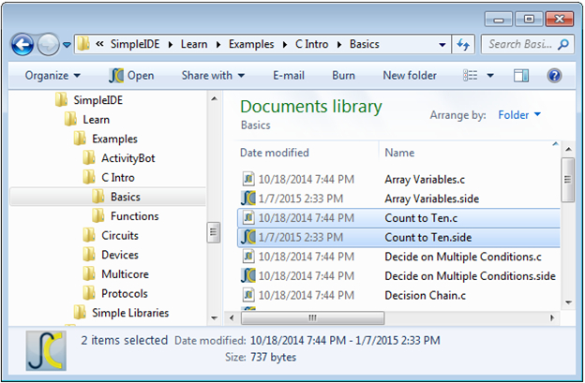The image size is (585, 383).
Task: Click the C Intro breadcrumb in the address bar
Action: (x=312, y=44)
